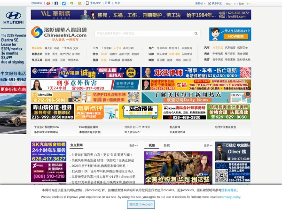Open headline 关税风暴冲击亚超
Viewport: 282px width, 211px height.
point(102,160)
